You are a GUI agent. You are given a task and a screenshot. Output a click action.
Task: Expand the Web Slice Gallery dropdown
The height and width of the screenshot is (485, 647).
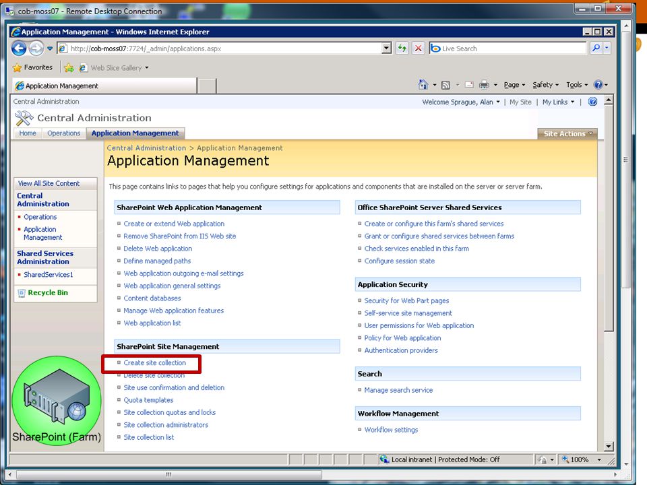[x=146, y=67]
